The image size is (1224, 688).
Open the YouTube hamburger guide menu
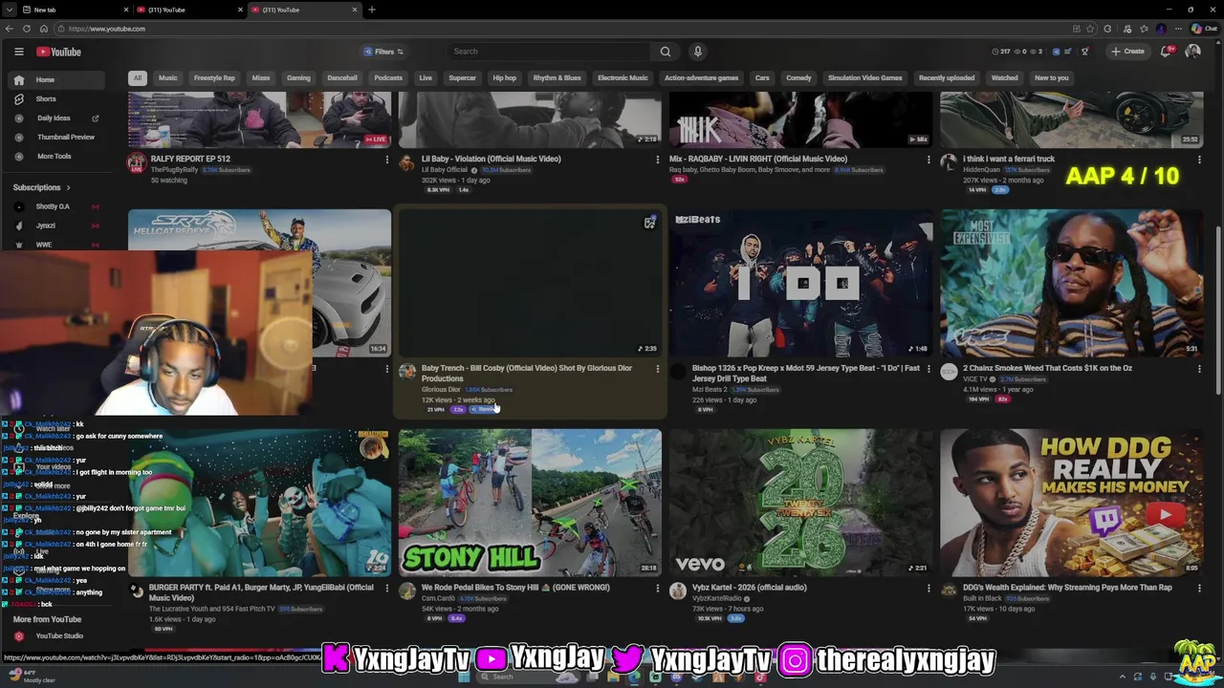18,52
